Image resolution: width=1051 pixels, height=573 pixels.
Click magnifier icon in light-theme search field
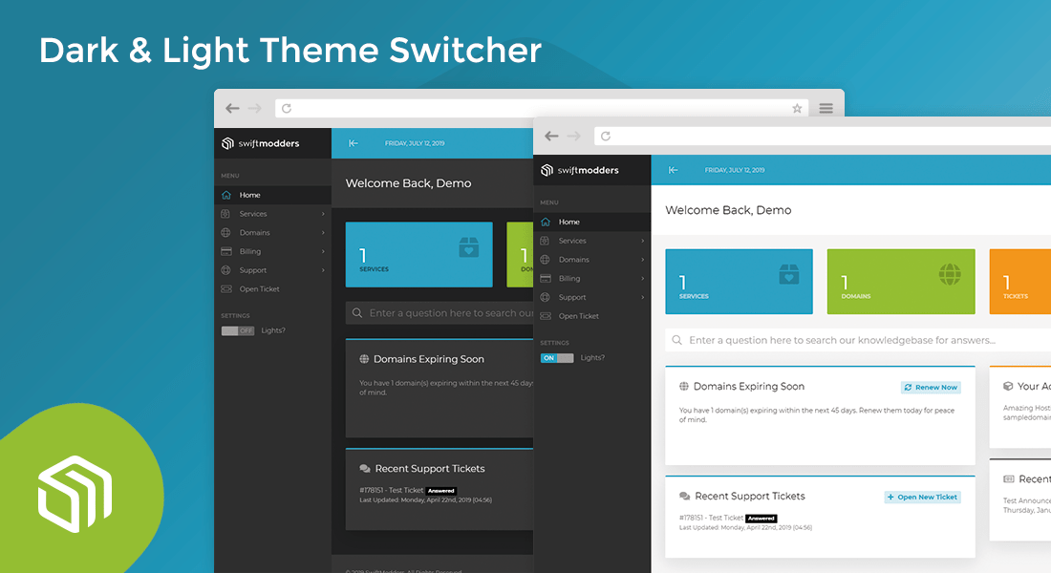[677, 340]
